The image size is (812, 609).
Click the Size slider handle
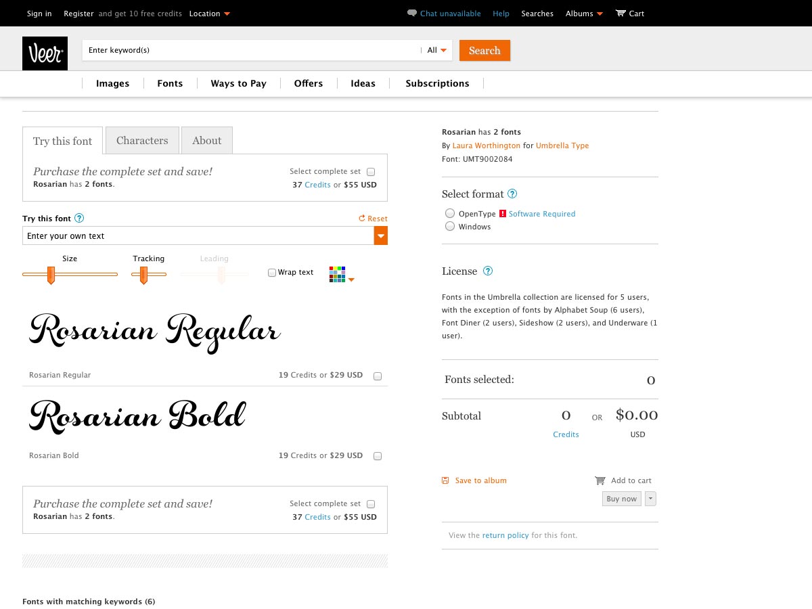point(51,274)
